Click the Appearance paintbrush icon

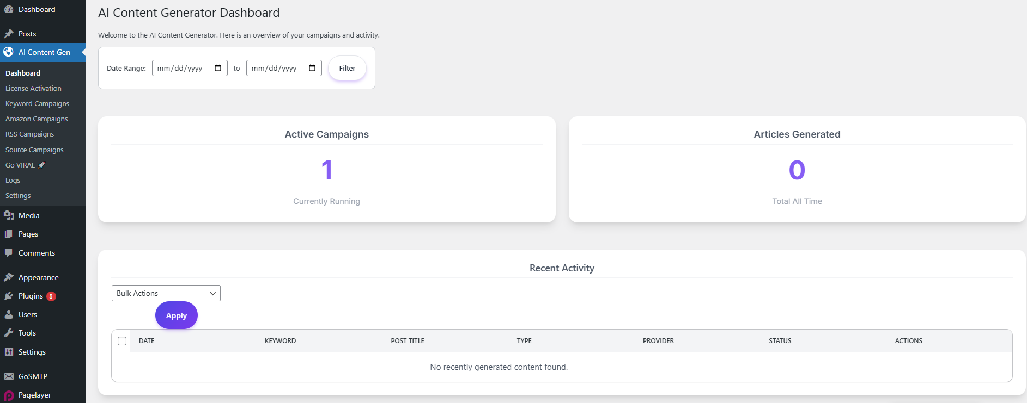(x=9, y=277)
